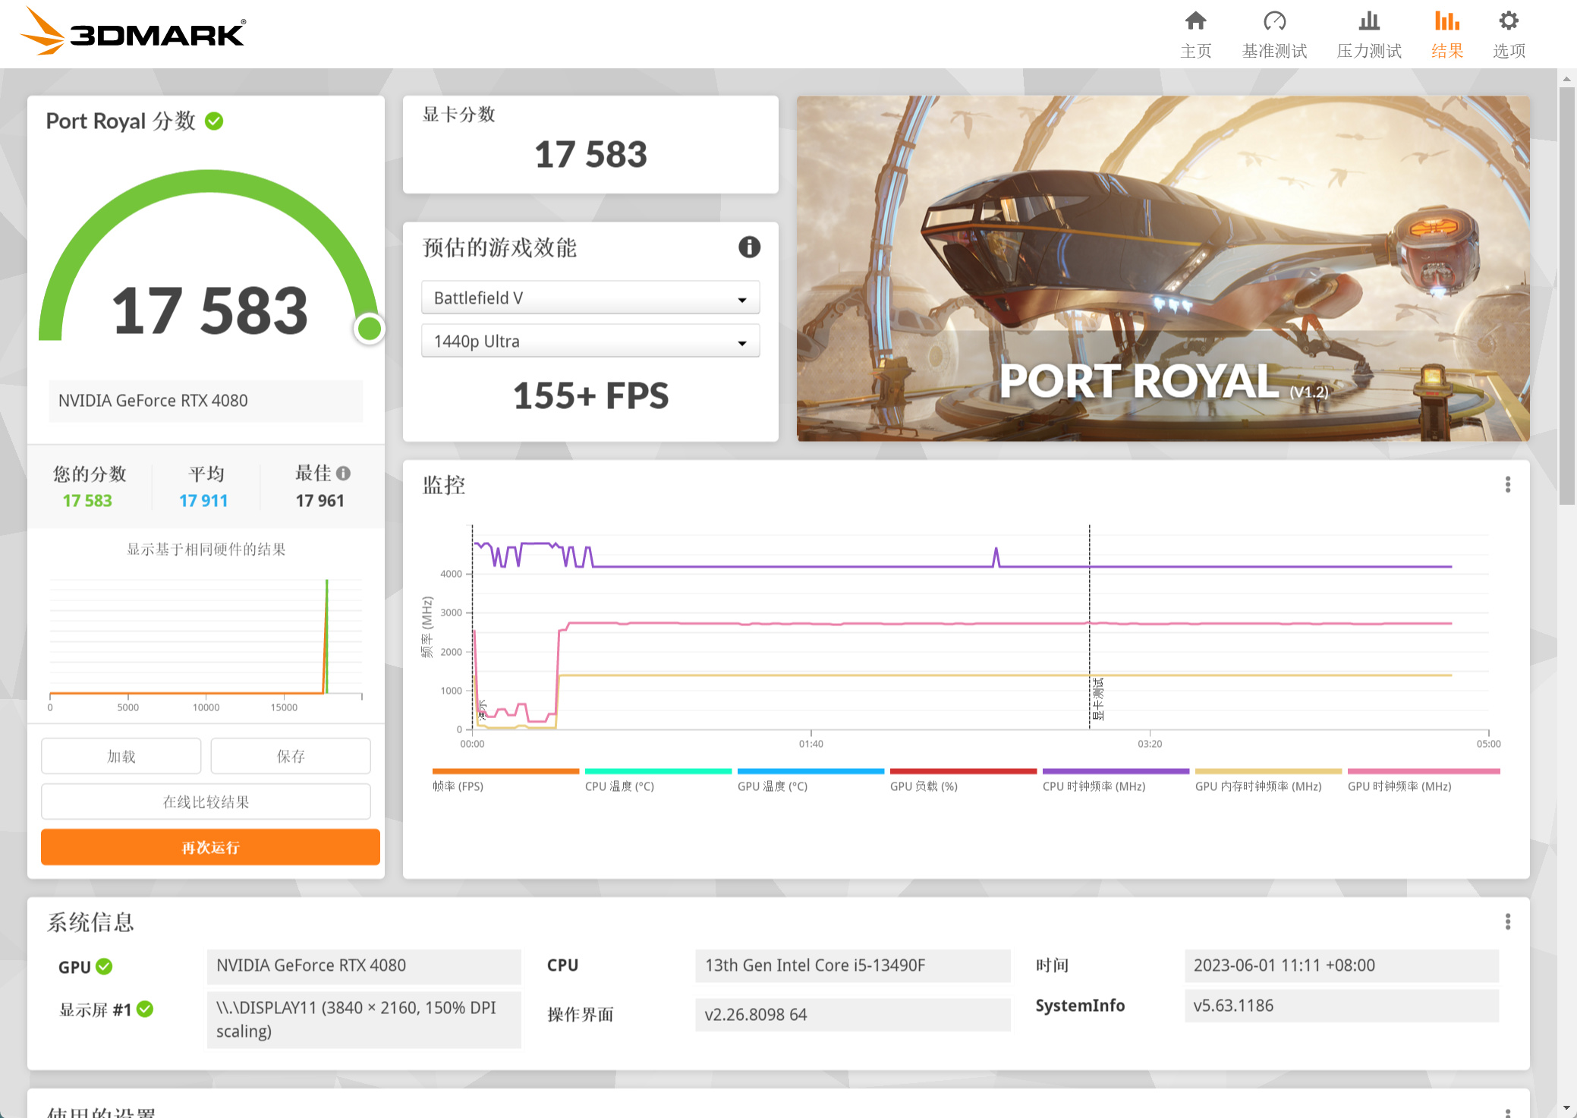Click the save result button

click(x=291, y=756)
